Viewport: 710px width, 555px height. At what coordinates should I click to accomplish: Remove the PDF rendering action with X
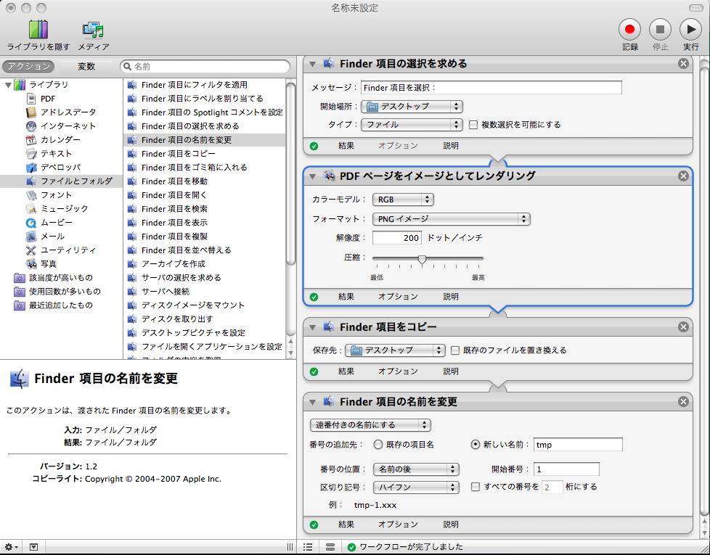click(683, 176)
